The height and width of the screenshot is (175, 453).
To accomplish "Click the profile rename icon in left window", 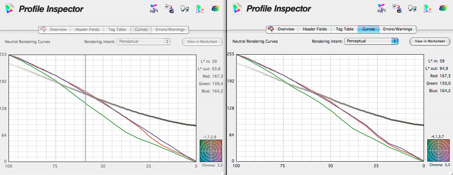I will [153, 9].
